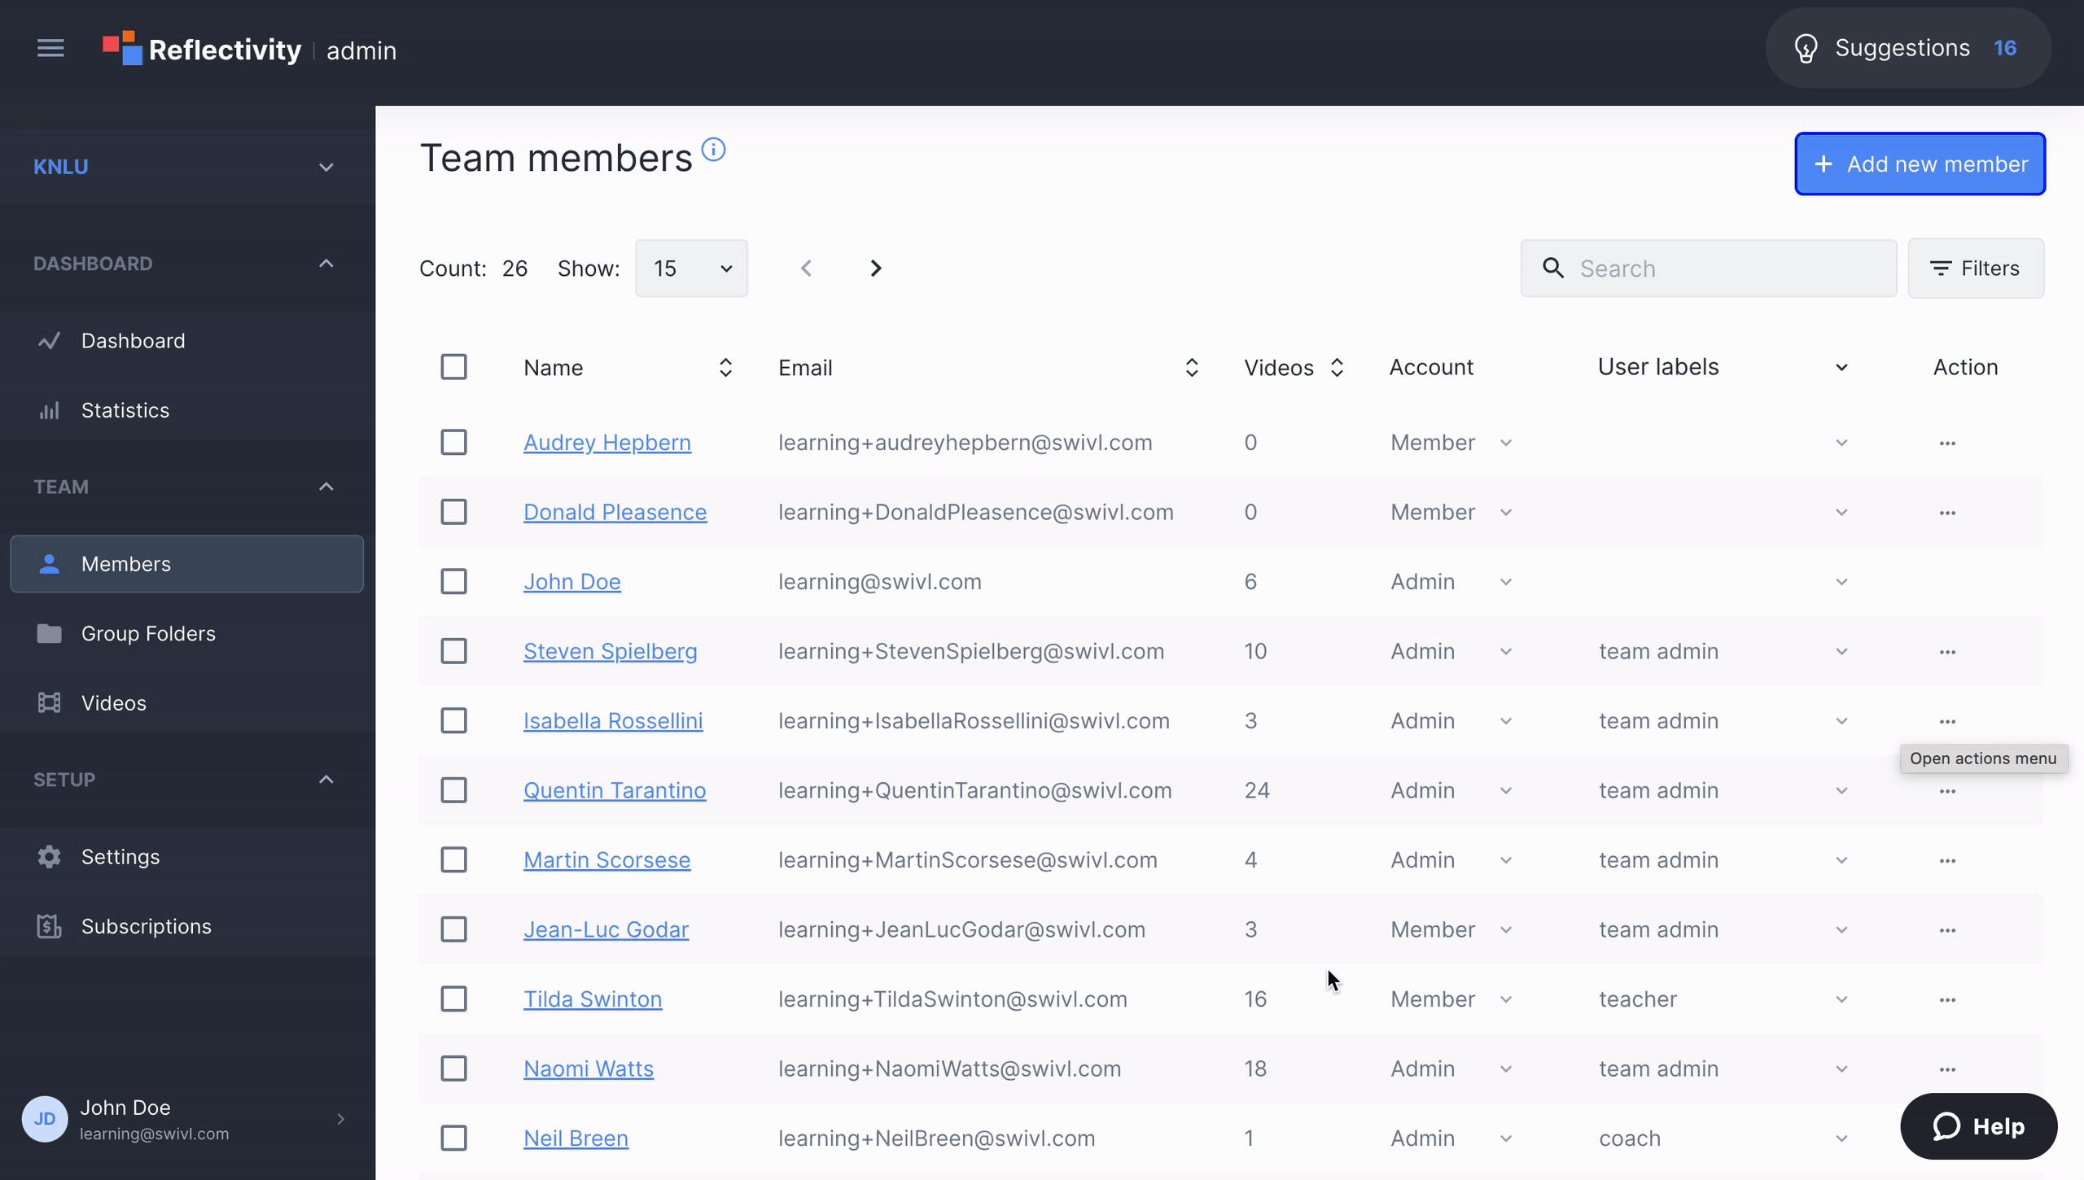2084x1180 pixels.
Task: Click the next page navigation arrow
Action: [876, 268]
